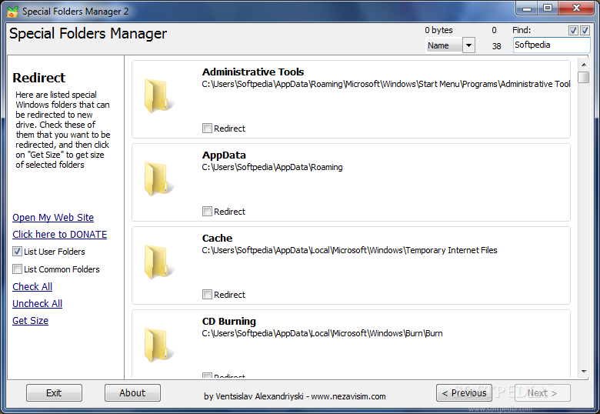This screenshot has height=414, width=600.
Task: Enable Redirect for AppData folder
Action: click(207, 211)
